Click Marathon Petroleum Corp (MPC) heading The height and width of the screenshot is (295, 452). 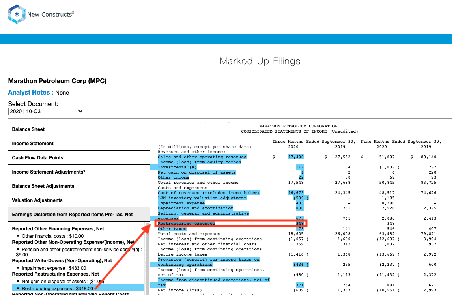(57, 81)
